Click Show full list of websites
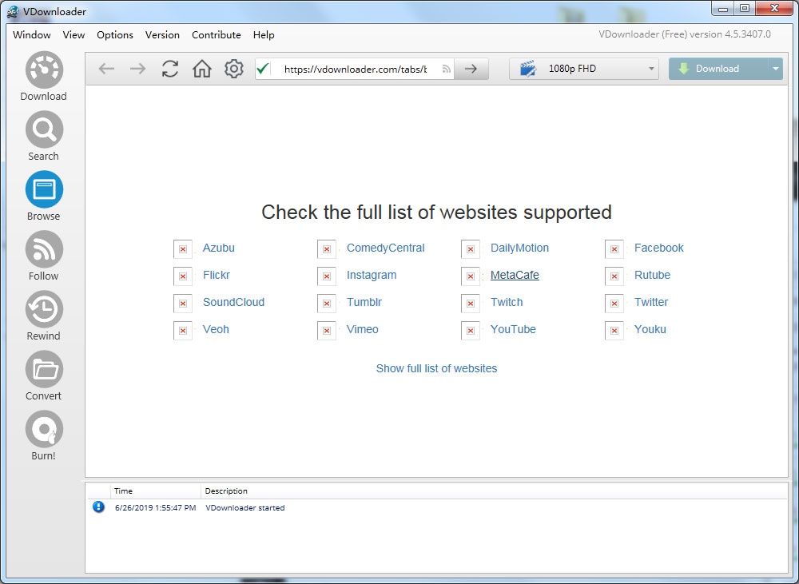Screen dimensions: 799x584 (436, 368)
